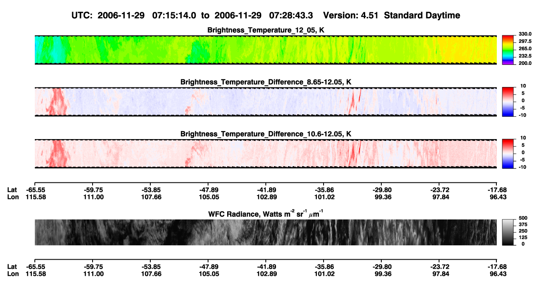Click the -10 label on 8.65-12.05 color bar

(x=522, y=115)
